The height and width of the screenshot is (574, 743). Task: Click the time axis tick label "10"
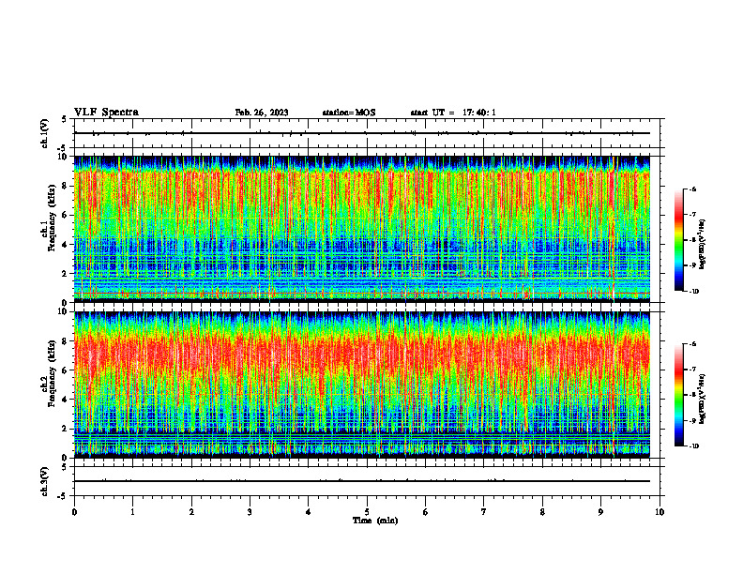coord(660,512)
